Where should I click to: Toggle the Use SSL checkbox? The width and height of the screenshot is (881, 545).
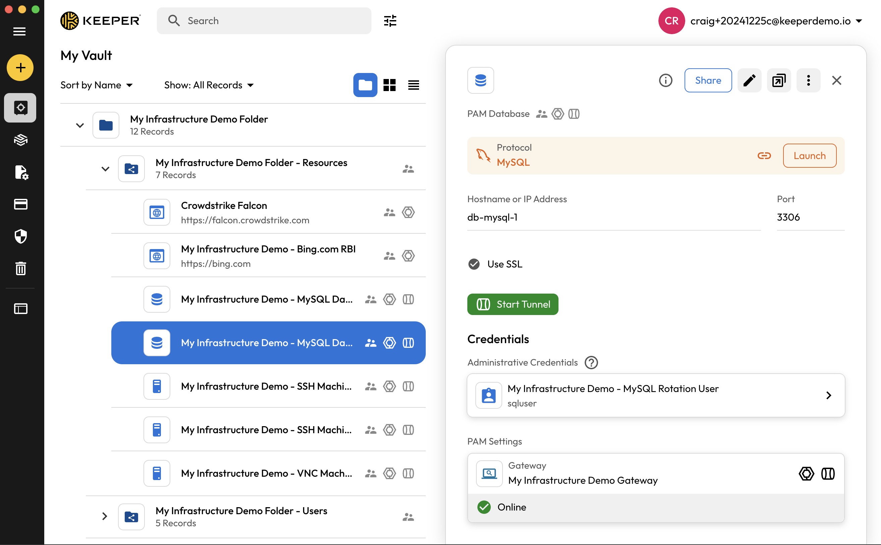474,264
